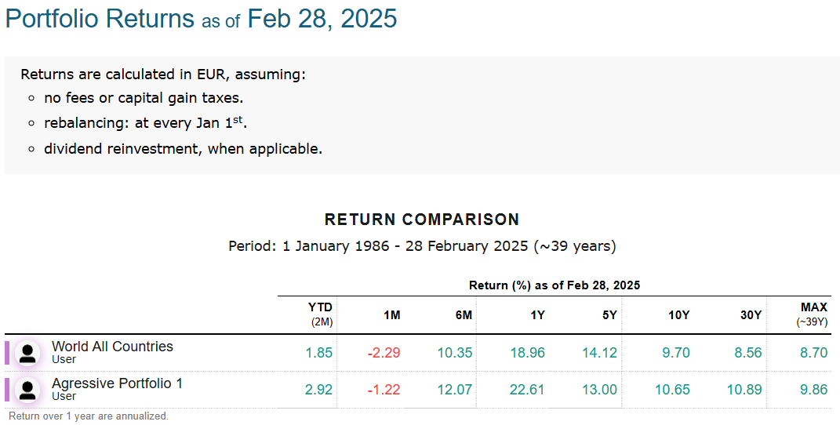Click the 6M column header
840x425 pixels.
click(x=464, y=314)
